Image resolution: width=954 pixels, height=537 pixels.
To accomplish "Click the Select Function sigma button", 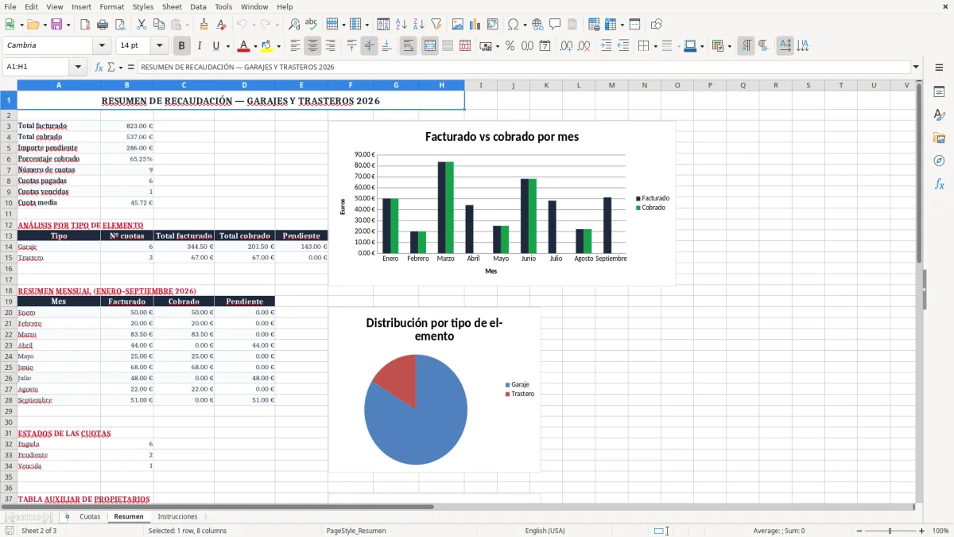I will tap(111, 67).
